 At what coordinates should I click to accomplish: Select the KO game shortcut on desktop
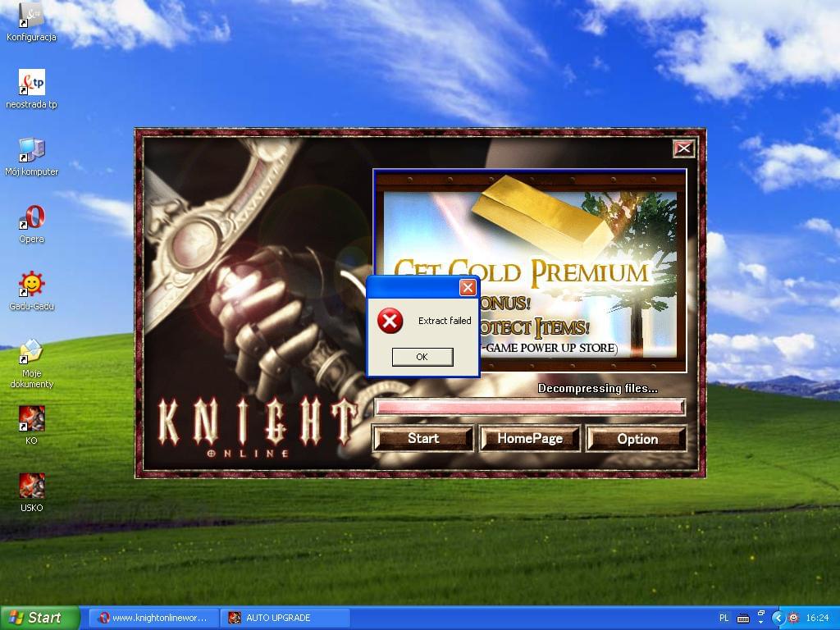click(32, 426)
